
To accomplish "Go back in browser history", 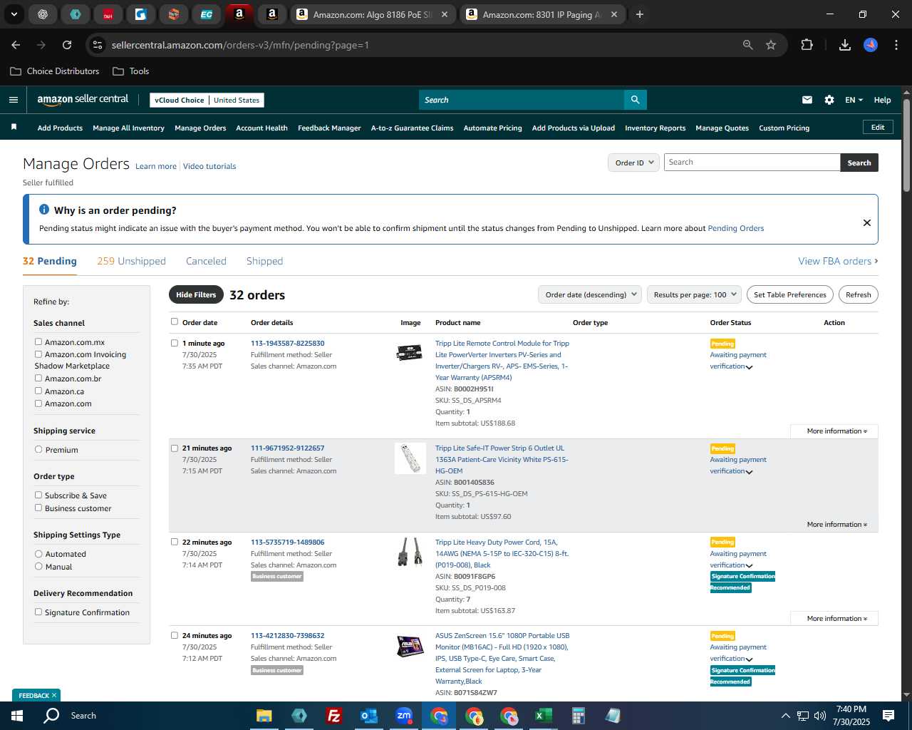I will click(x=16, y=45).
